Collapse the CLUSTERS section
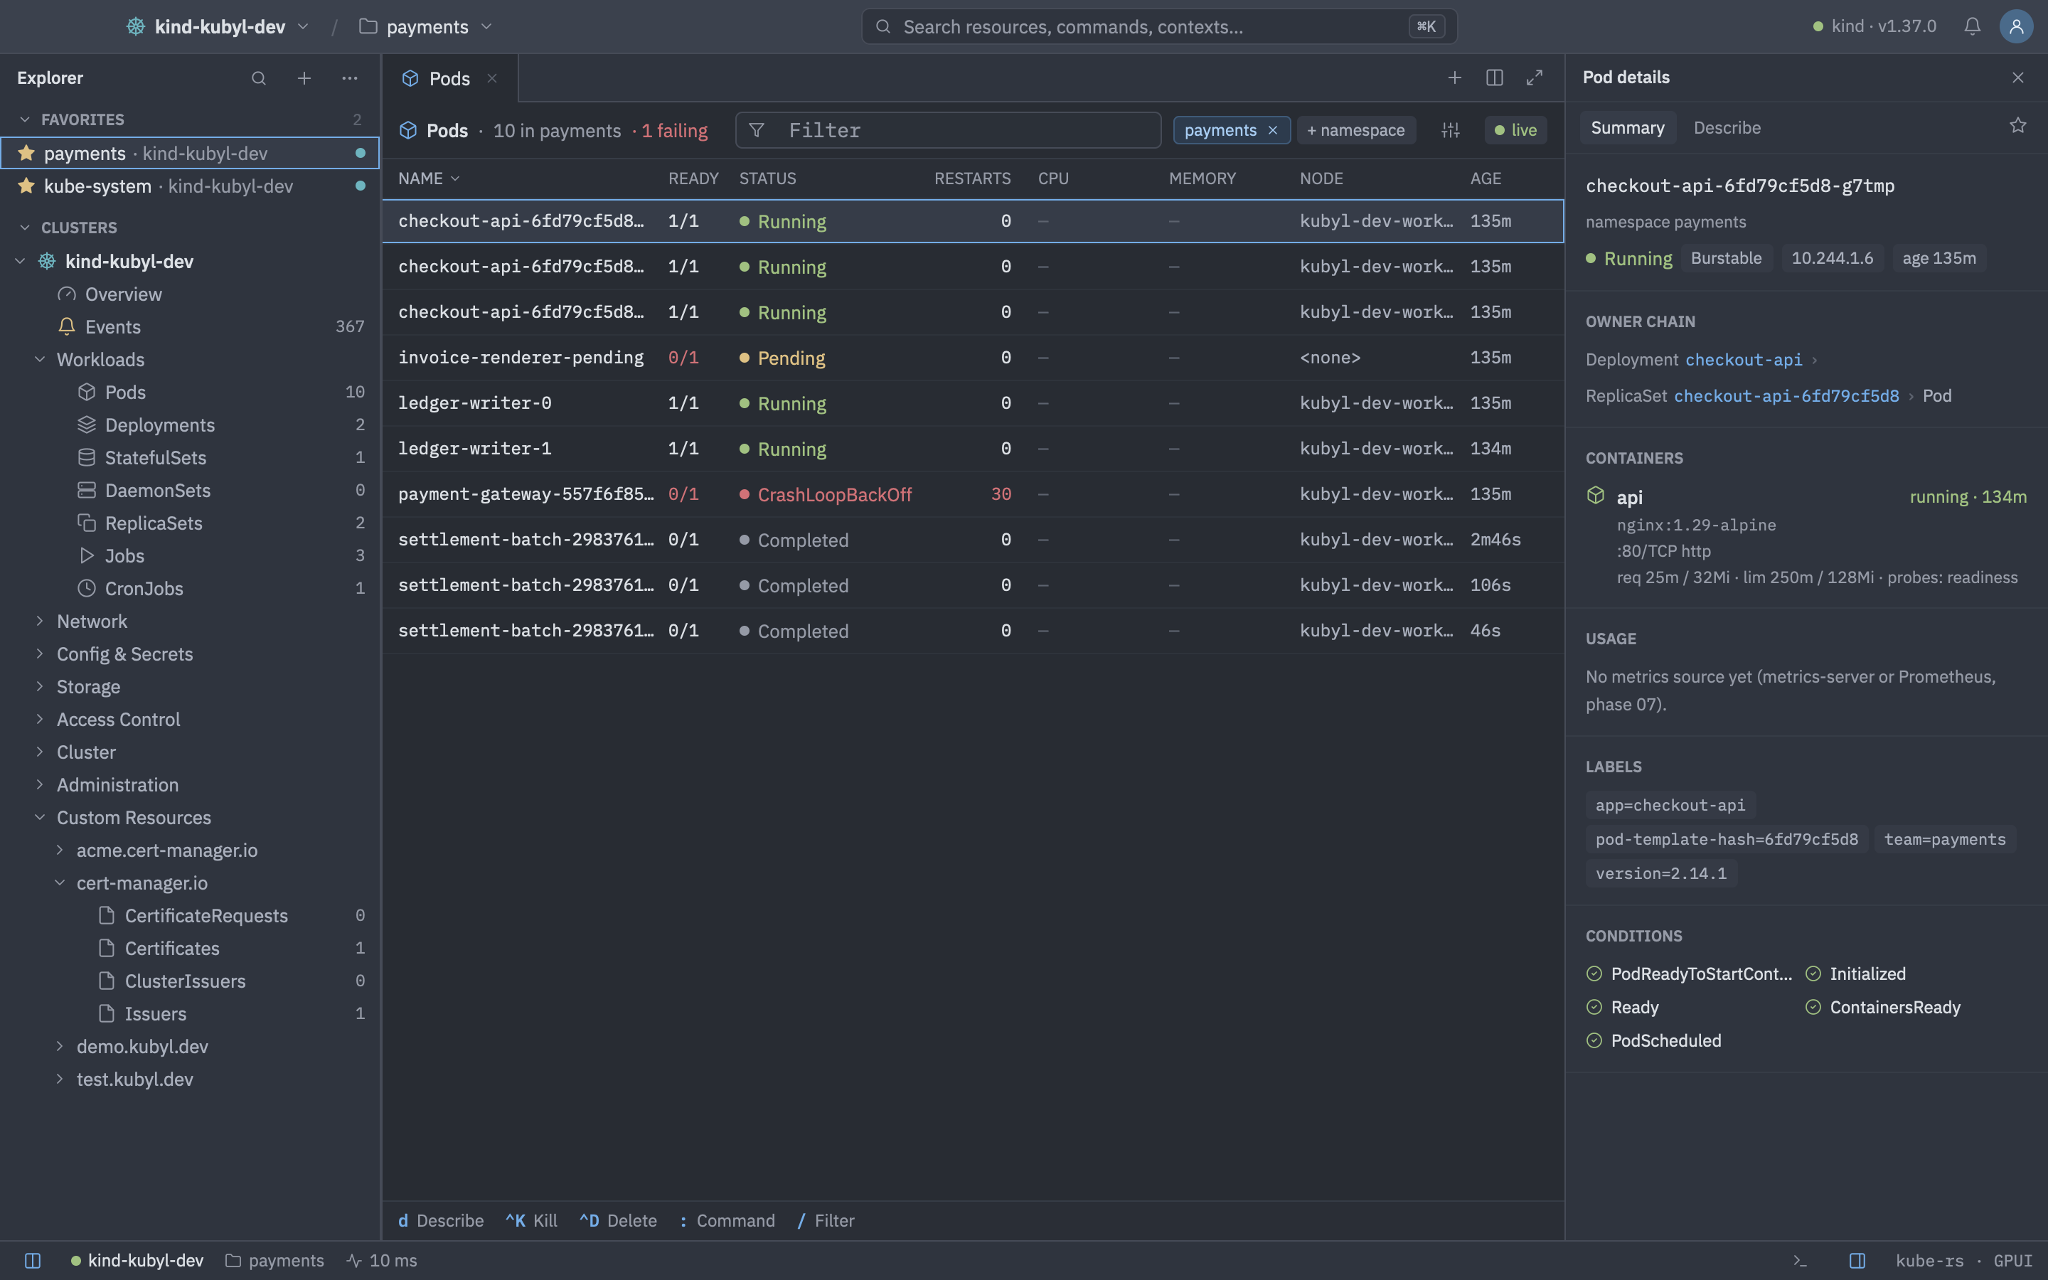 click(25, 228)
